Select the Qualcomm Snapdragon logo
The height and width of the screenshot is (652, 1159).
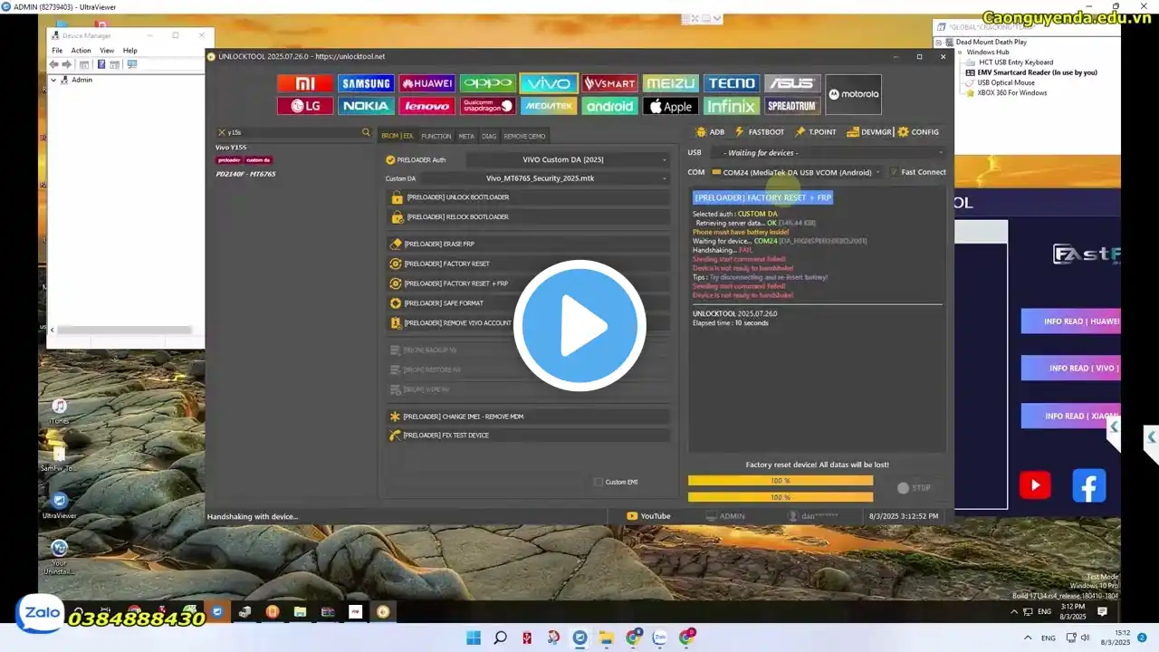488,106
